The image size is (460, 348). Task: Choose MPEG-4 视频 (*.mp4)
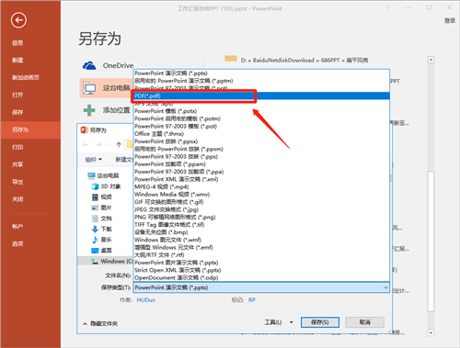[261, 186]
